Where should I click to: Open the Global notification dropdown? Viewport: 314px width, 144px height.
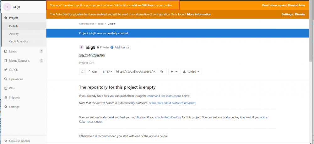click(x=191, y=72)
